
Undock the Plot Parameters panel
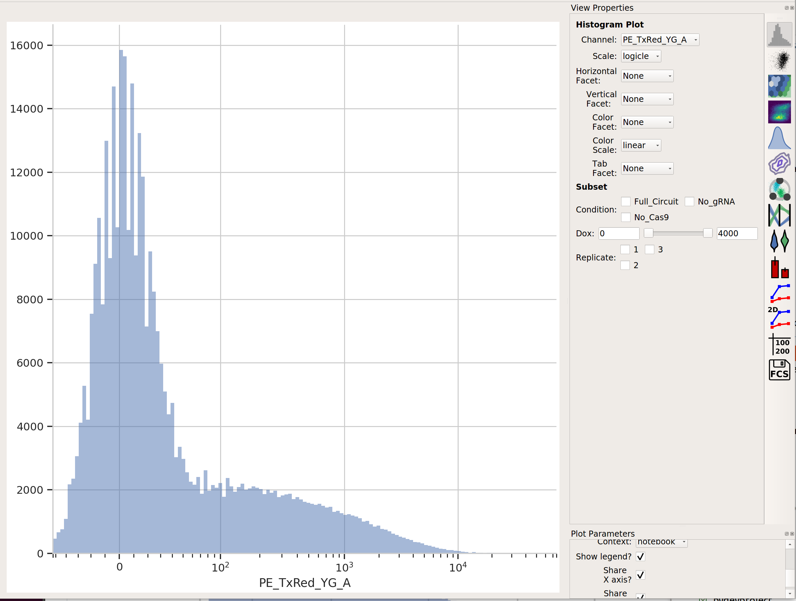pyautogui.click(x=786, y=534)
